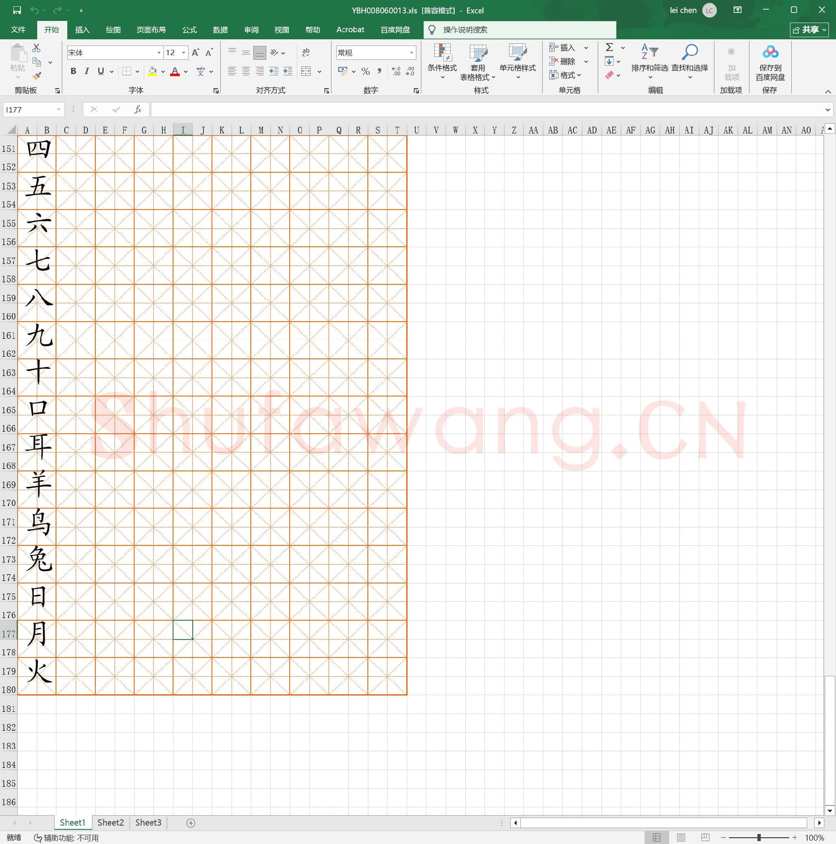Screen dimensions: 836x844
Task: Click the Format Painter brush icon
Action: coord(37,76)
